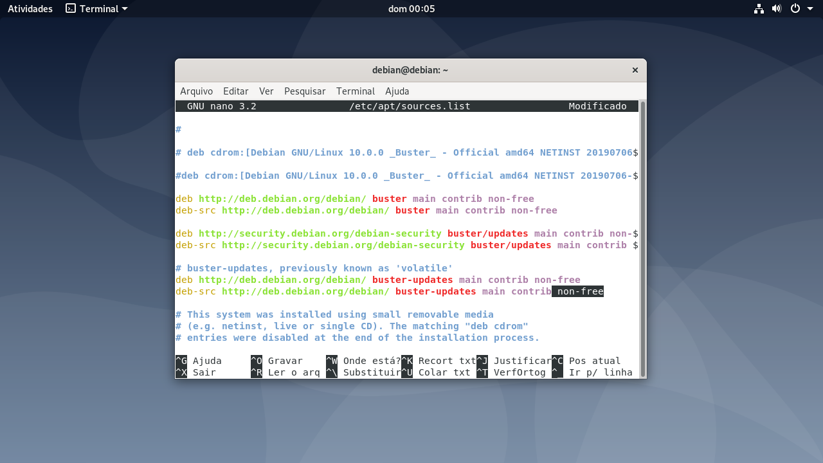The width and height of the screenshot is (823, 463).
Task: Close the debian@debian terminal window
Action: (x=635, y=70)
